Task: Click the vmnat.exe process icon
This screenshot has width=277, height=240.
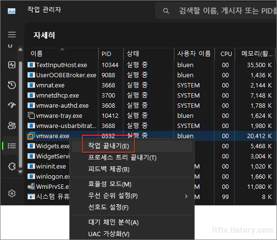Action: click(31, 85)
